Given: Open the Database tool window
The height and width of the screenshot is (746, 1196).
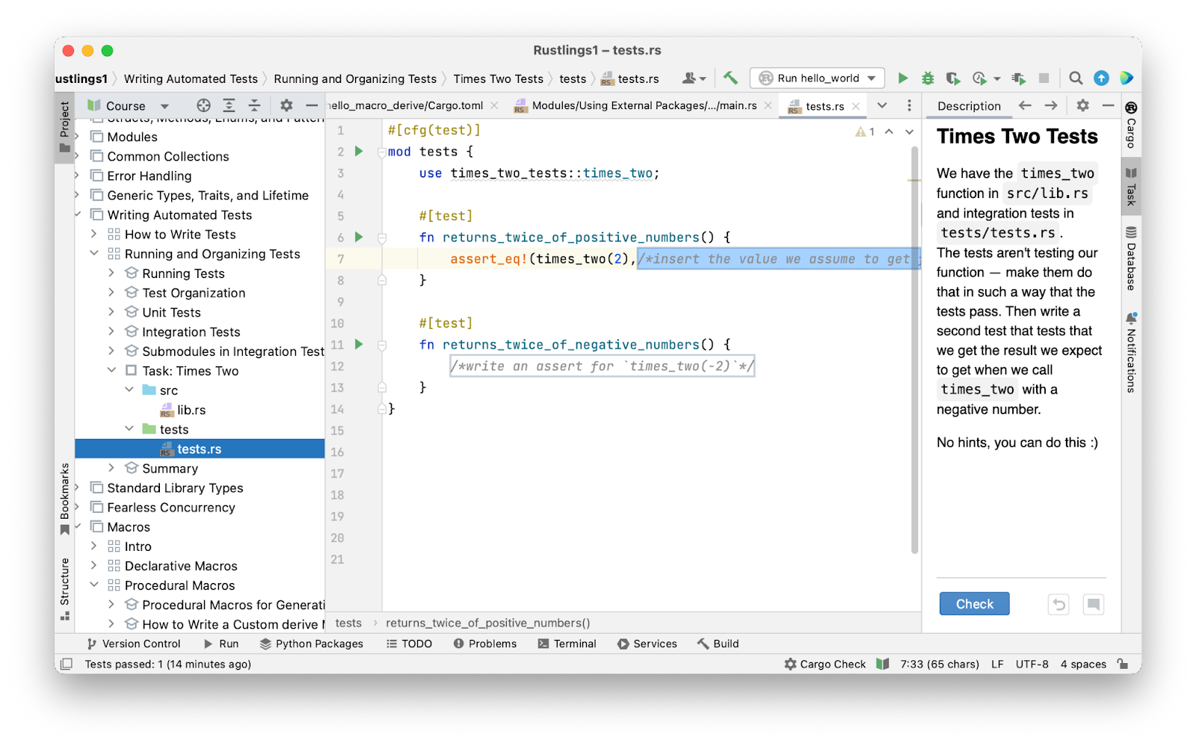Looking at the screenshot, I should [x=1131, y=259].
